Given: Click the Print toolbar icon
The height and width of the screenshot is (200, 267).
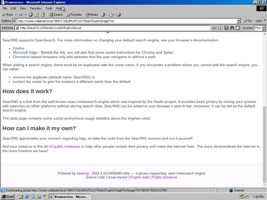Looking at the screenshot, I should (119, 15).
